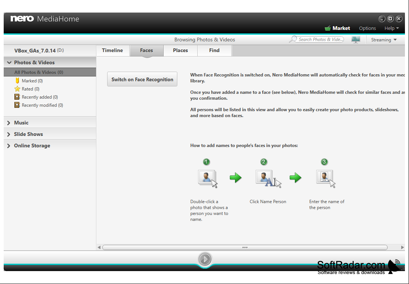
Task: Click the Market label
Action: coord(341,28)
